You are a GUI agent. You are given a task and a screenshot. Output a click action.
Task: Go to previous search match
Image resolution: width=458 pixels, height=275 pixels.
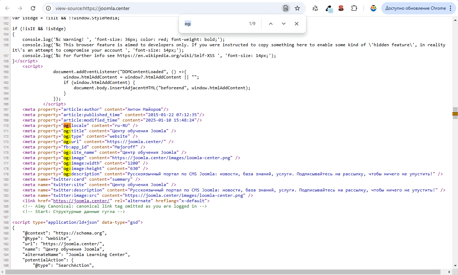pos(271,24)
